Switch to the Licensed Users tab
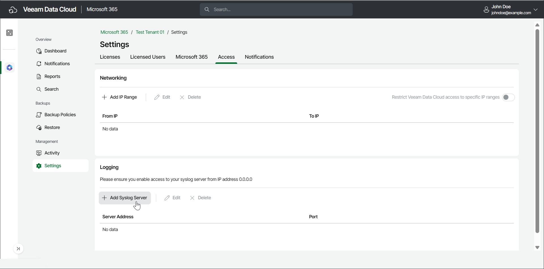Viewport: 544px width, 269px height. (148, 57)
